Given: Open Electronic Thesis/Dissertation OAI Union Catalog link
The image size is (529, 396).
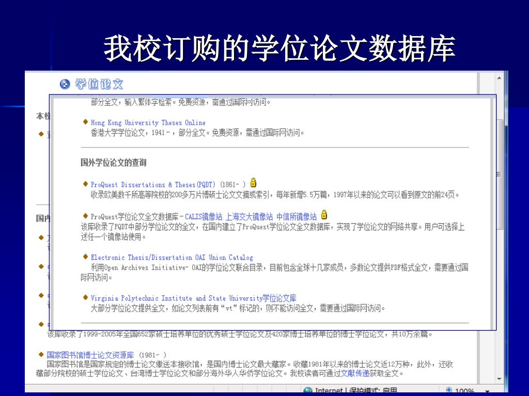Looking at the screenshot, I should tap(172, 258).
